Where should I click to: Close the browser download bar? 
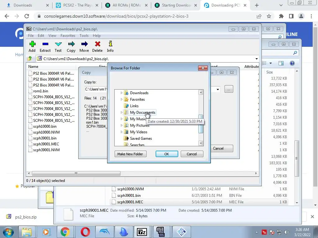tap(312, 217)
